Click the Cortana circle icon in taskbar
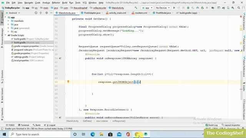 click(75, 134)
